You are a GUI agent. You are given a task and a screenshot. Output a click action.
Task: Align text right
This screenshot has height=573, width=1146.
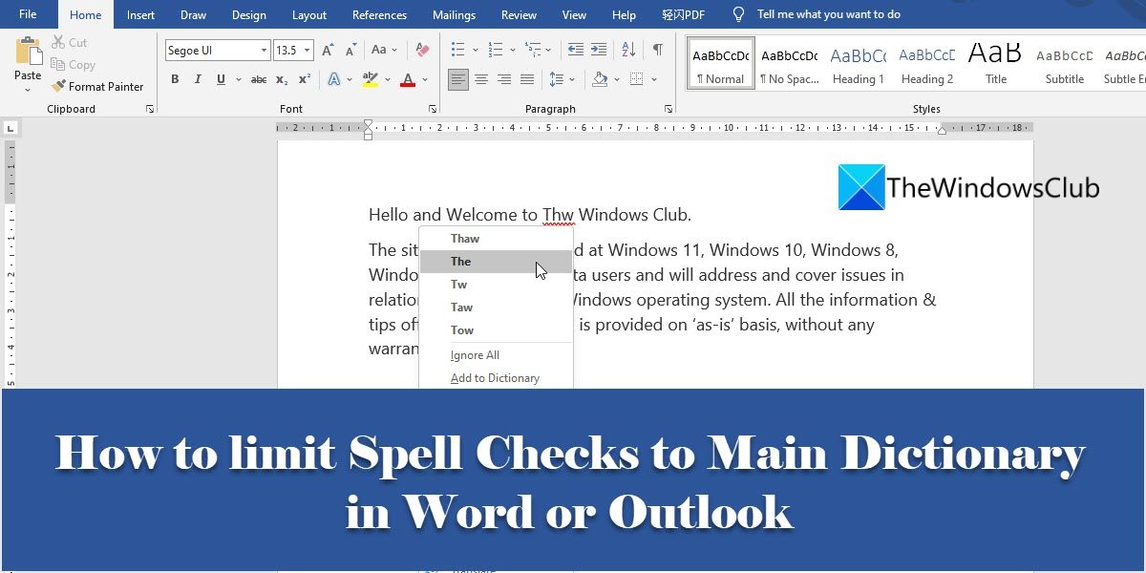tap(503, 80)
